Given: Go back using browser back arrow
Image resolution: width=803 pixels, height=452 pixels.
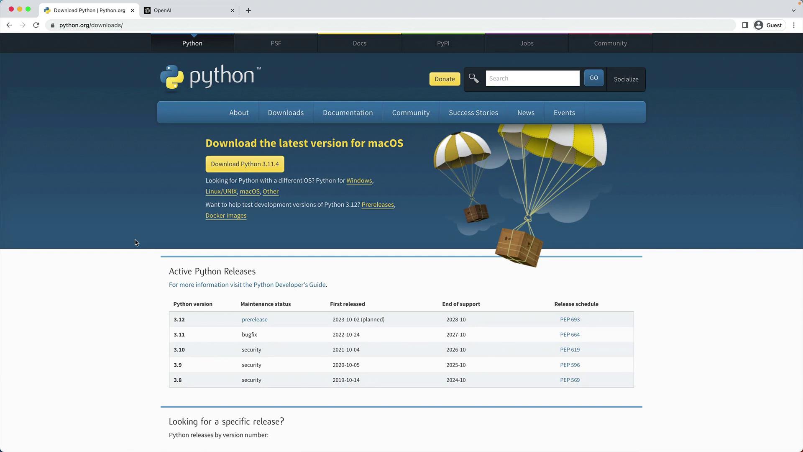Looking at the screenshot, I should click(x=9, y=25).
